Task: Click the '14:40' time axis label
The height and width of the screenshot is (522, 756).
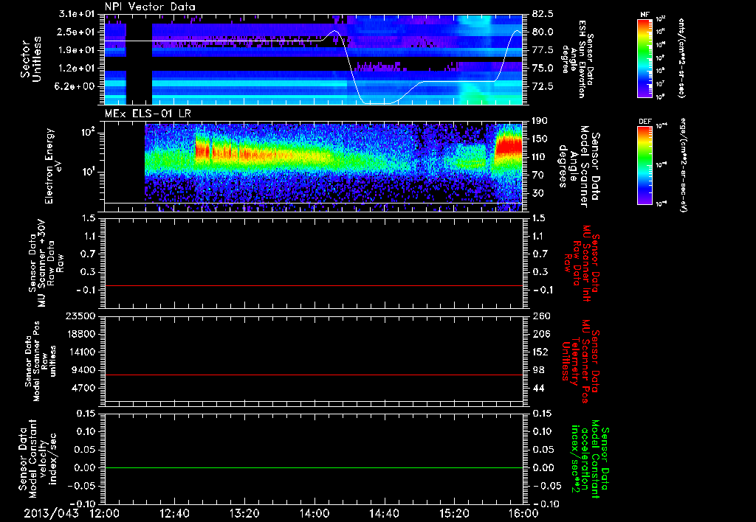Action: [384, 513]
